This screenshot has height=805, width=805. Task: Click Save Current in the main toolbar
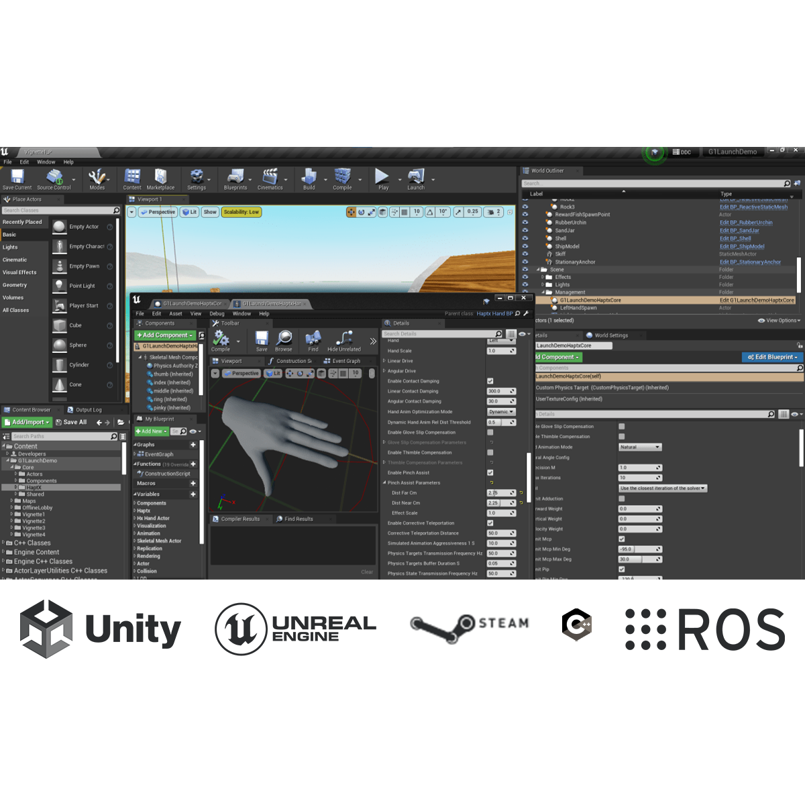tap(17, 179)
